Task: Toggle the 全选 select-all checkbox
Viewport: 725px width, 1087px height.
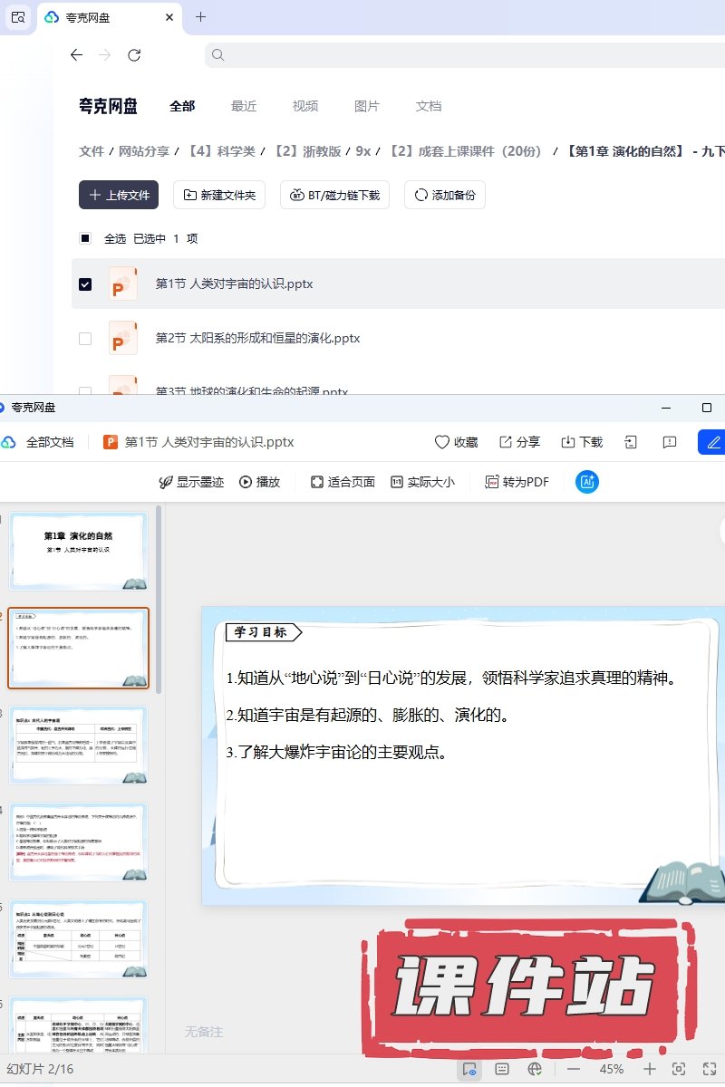Action: [85, 238]
